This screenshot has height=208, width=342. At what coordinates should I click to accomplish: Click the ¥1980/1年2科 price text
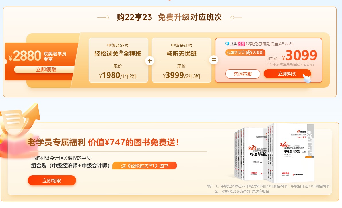click(x=118, y=76)
